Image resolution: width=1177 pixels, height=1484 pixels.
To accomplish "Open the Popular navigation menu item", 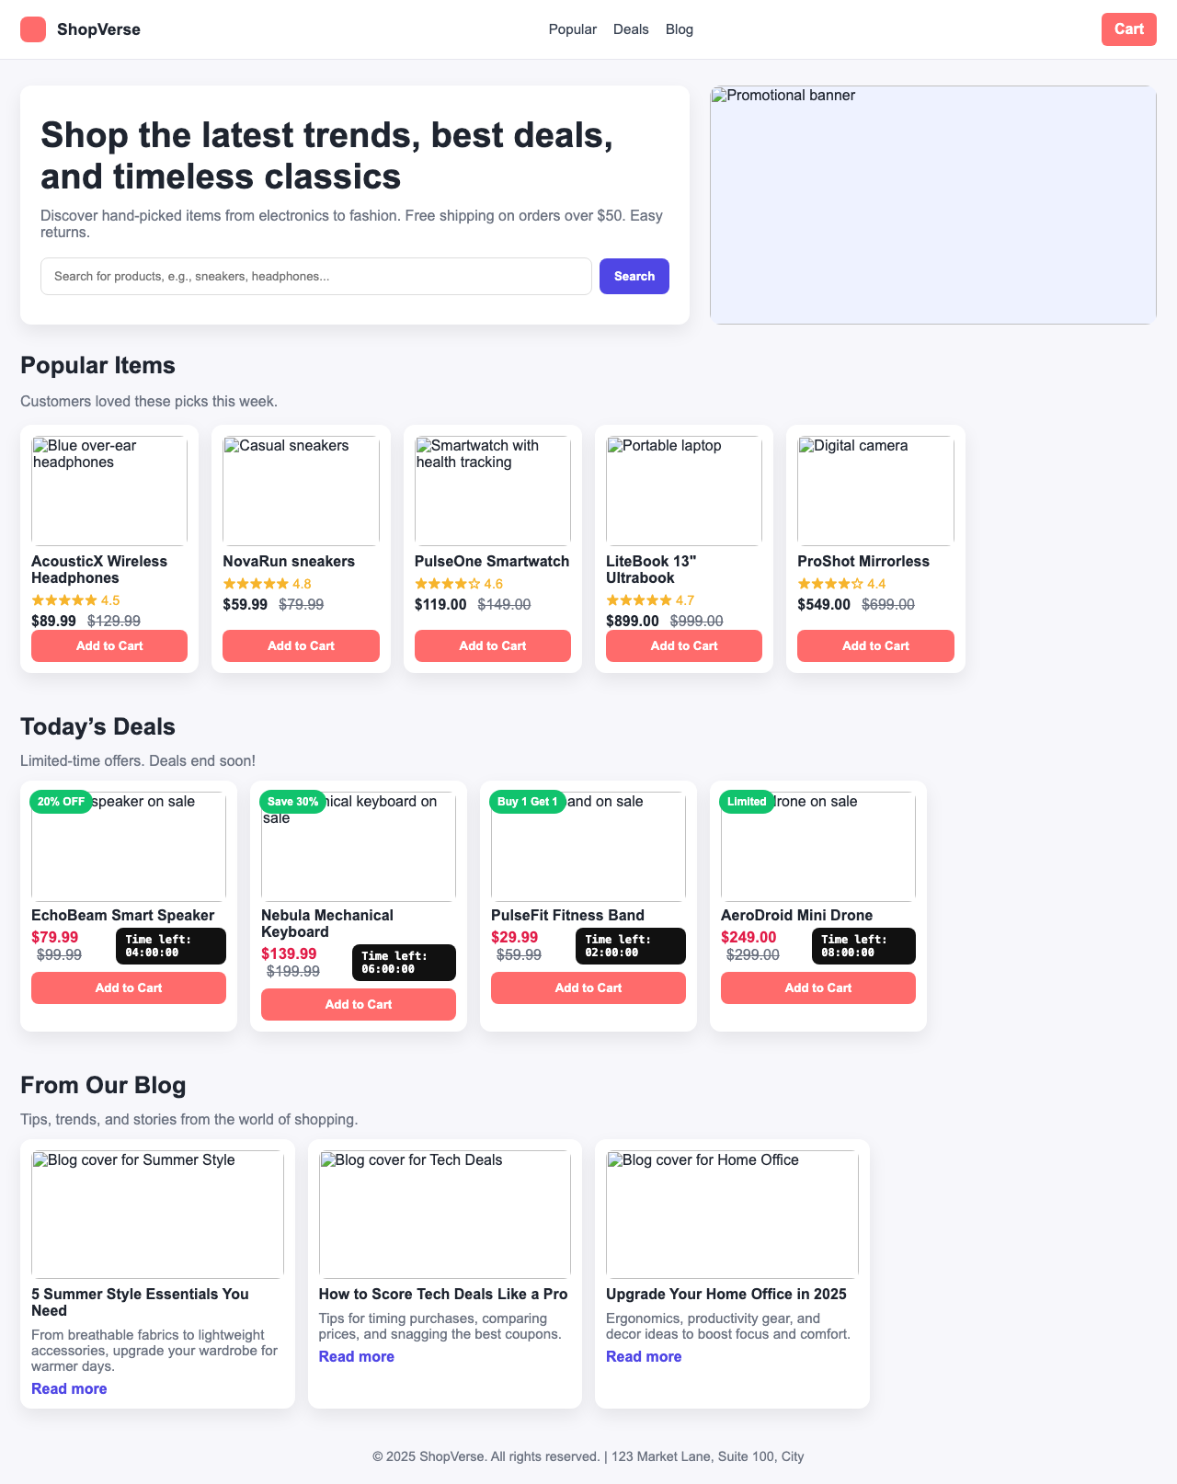I will [572, 29].
